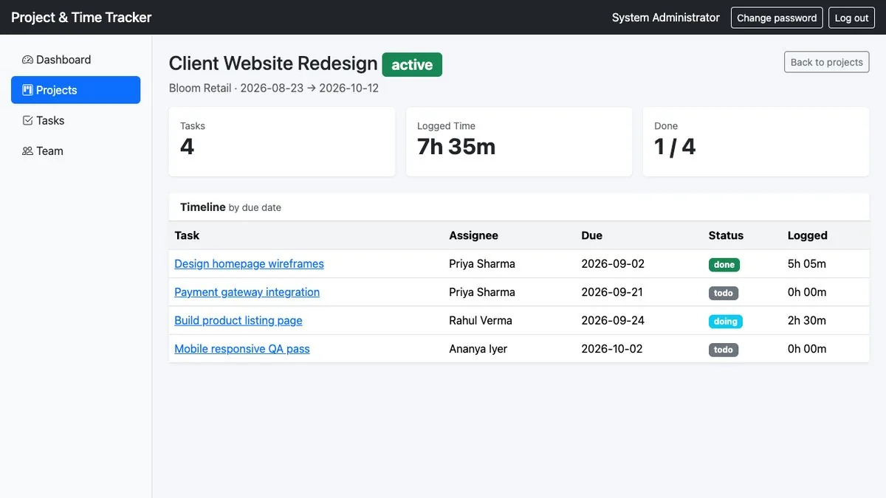Open Design homepage wireframes task

click(x=249, y=263)
